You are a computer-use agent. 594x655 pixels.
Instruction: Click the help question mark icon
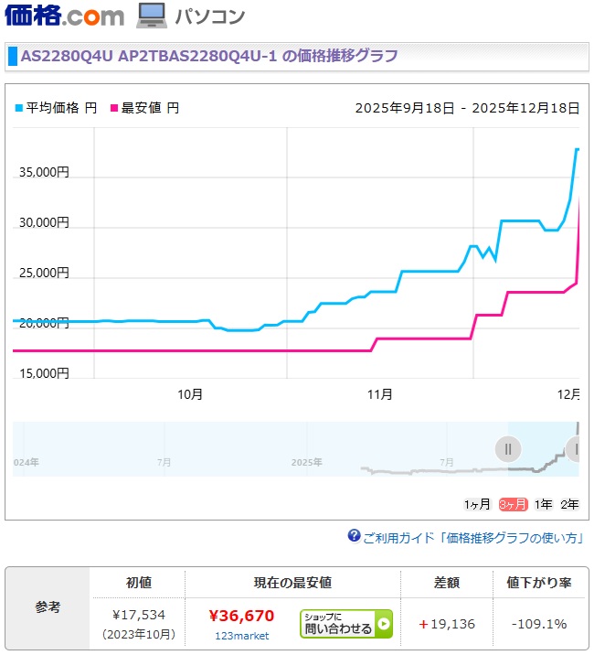coord(354,536)
